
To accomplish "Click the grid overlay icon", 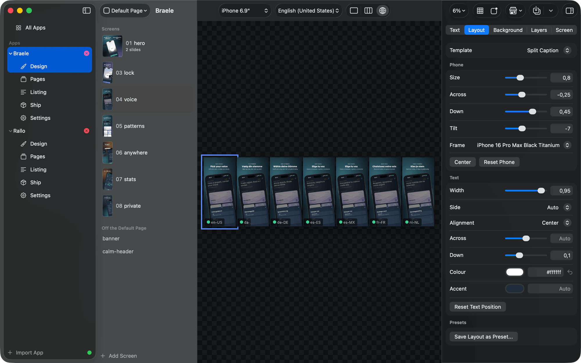I will pyautogui.click(x=480, y=11).
